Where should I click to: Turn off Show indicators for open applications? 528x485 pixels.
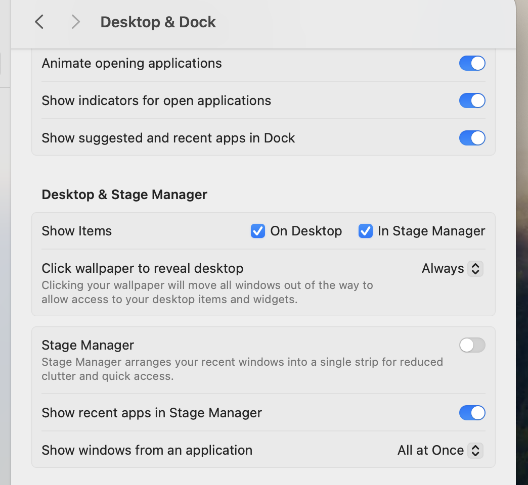[472, 101]
